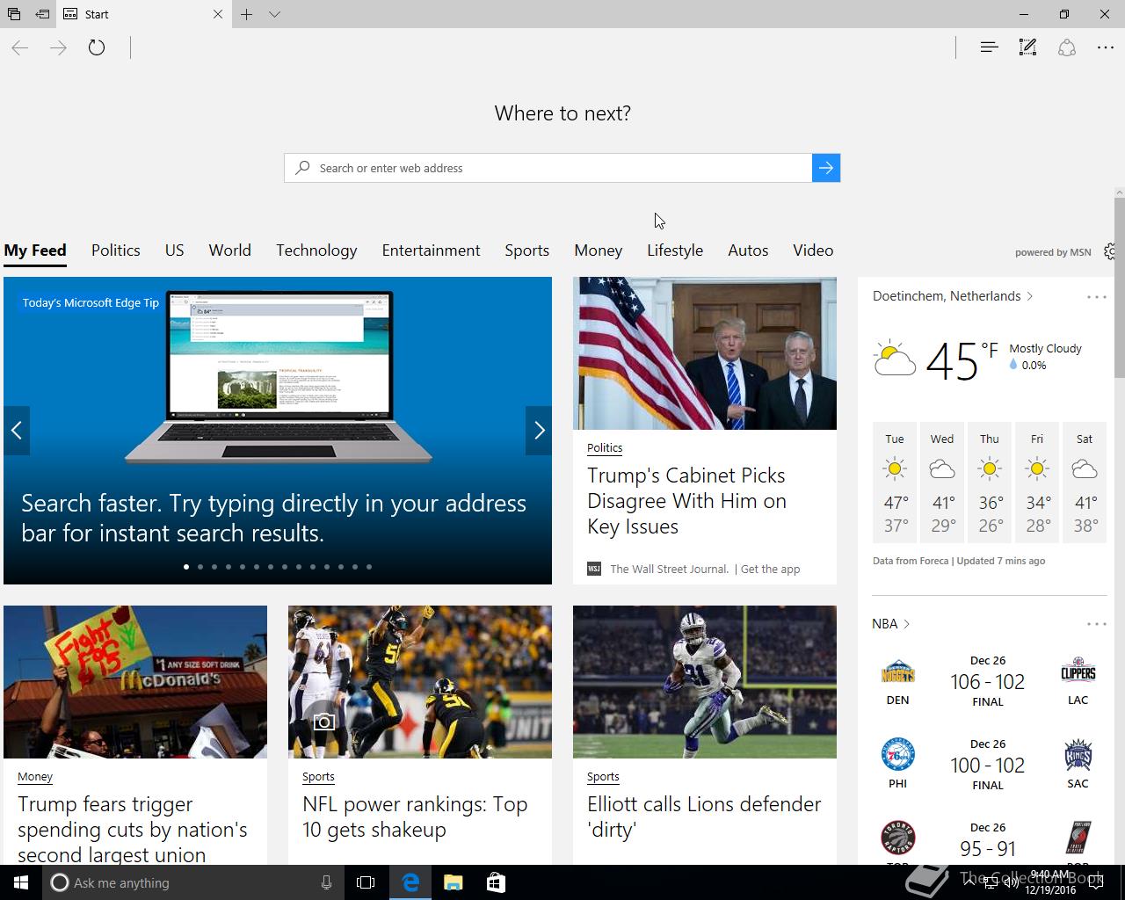
Task: Select the Tue forecast column
Action: click(x=895, y=483)
